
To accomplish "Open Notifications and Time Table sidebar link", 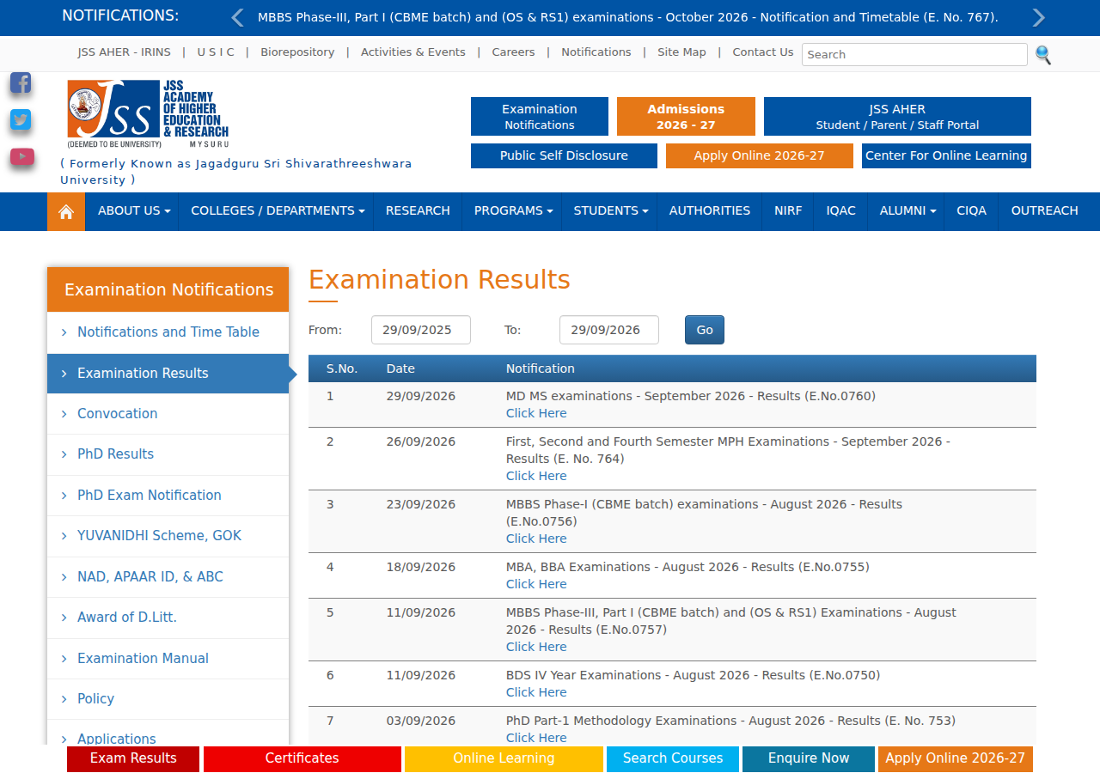I will [168, 332].
